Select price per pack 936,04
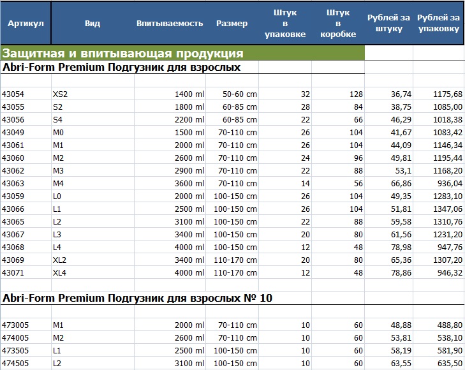This screenshot has height=370, width=465. click(439, 183)
